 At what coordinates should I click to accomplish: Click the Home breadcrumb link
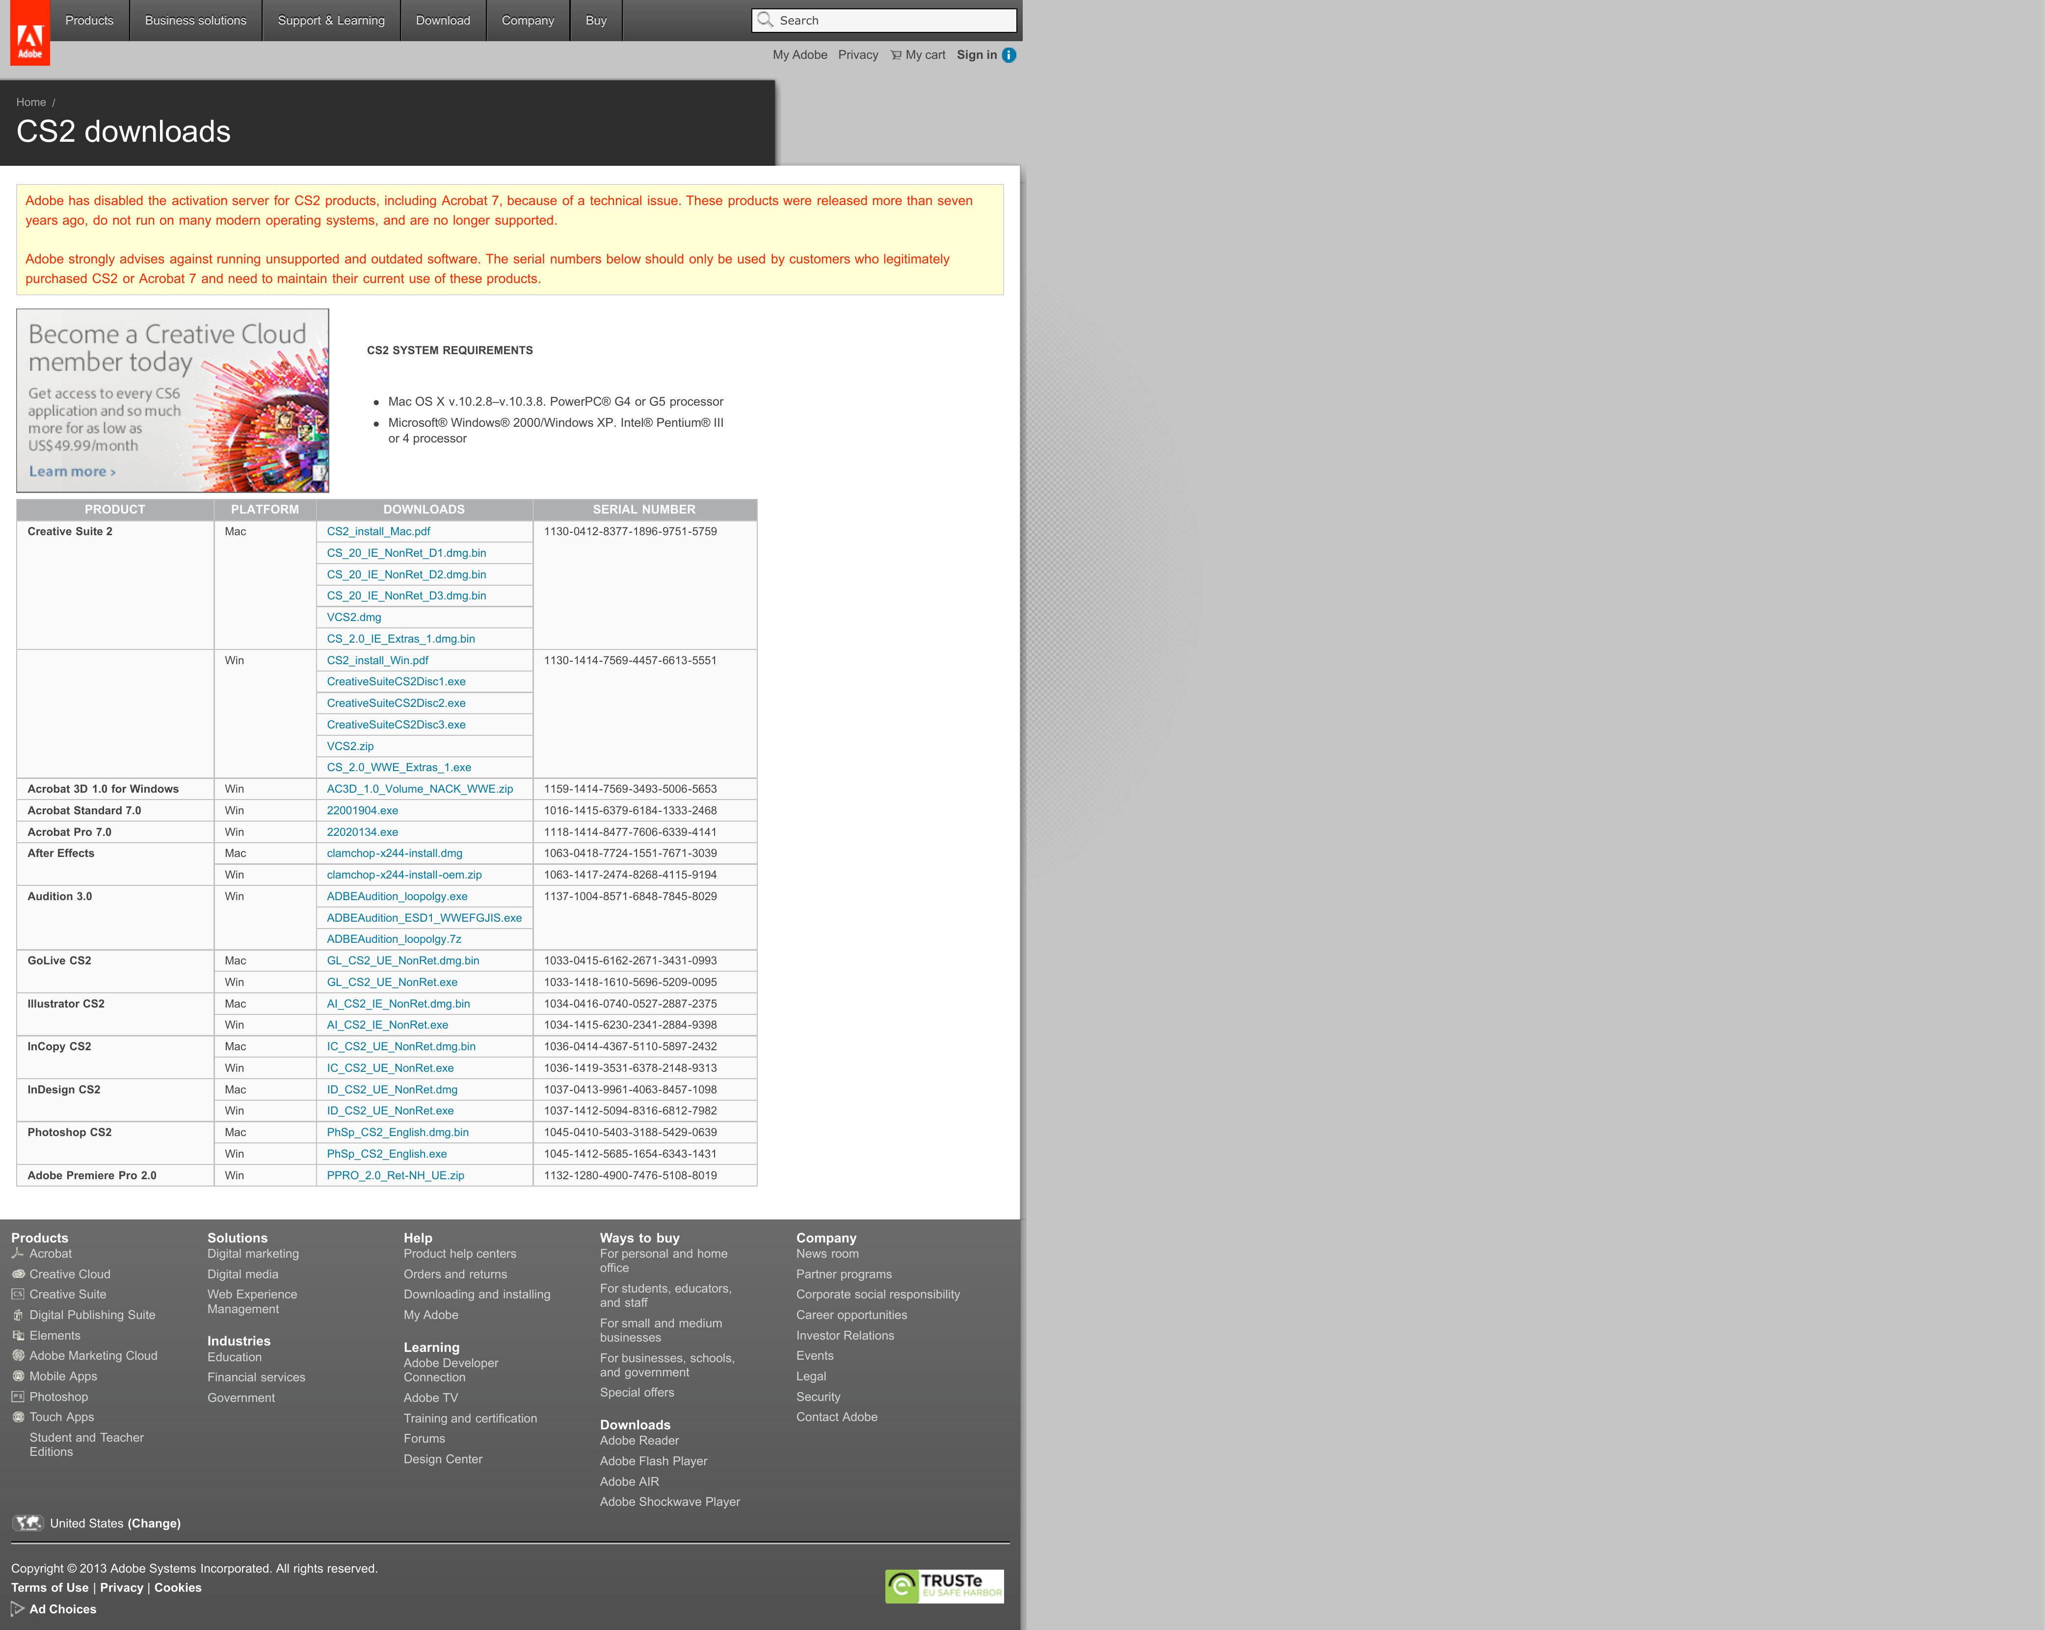(x=31, y=103)
